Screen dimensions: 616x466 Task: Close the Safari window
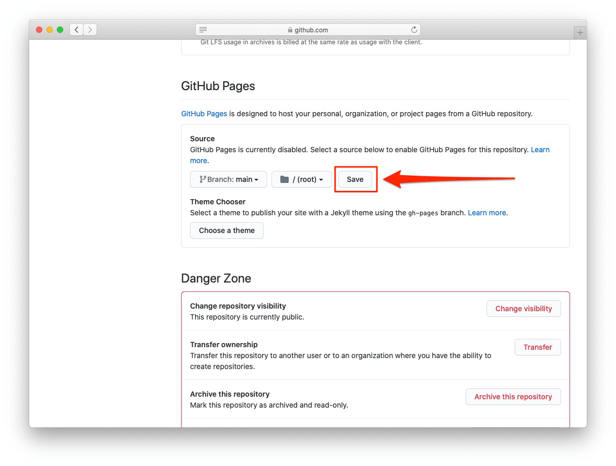39,30
